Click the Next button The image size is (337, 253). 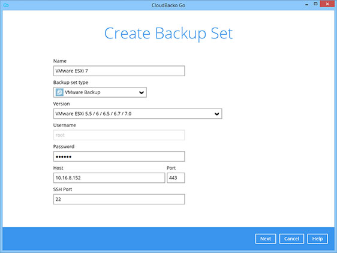pyautogui.click(x=266, y=239)
